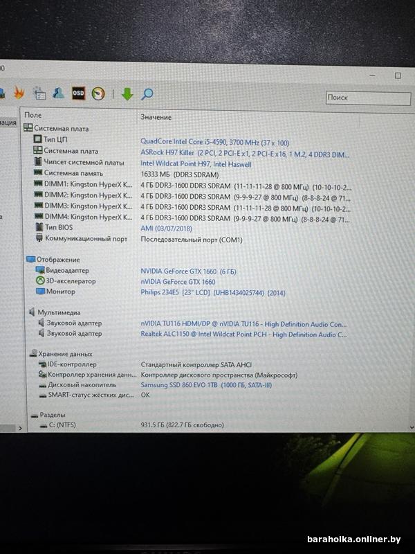Image resolution: width=415 pixels, height=554 pixels.
Task: Select the Хранение данных group header
Action: (x=61, y=354)
